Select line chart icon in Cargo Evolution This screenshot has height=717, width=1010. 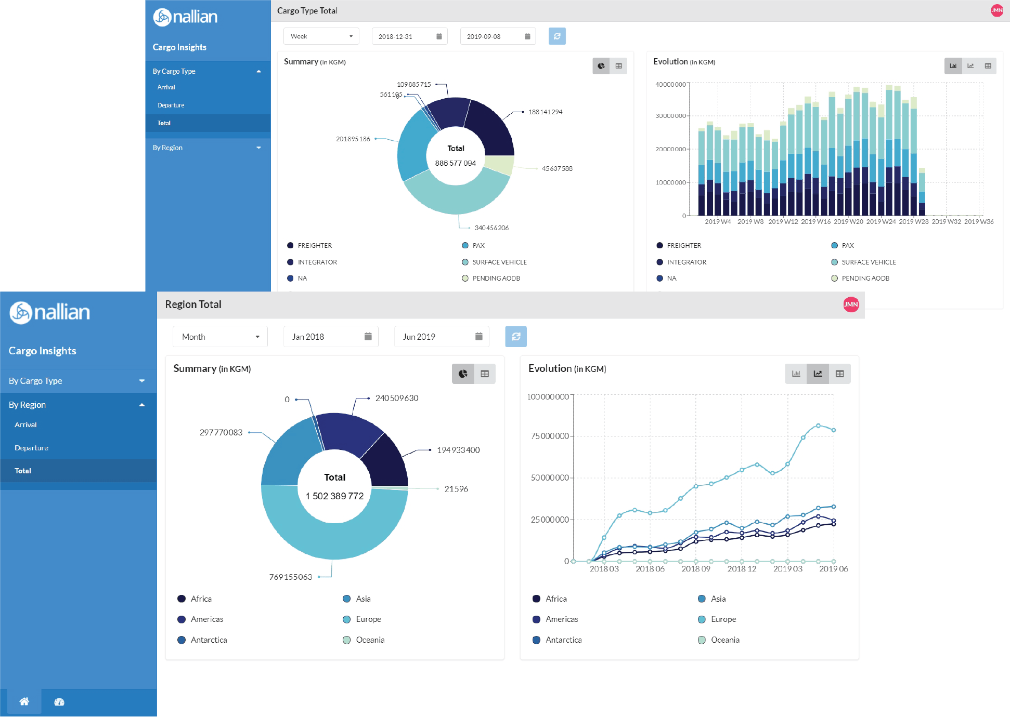pyautogui.click(x=970, y=66)
